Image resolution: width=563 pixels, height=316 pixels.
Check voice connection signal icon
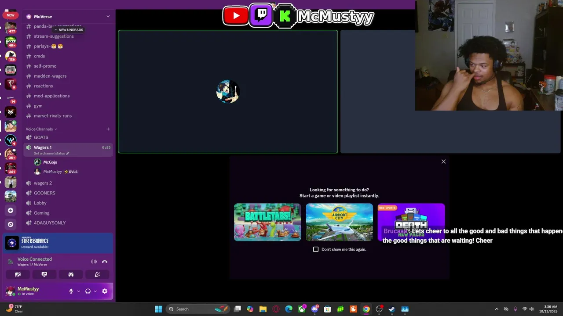(x=11, y=262)
